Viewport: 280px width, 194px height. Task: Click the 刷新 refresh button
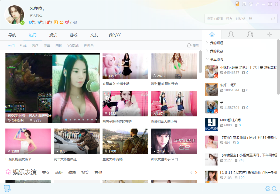click(x=193, y=46)
